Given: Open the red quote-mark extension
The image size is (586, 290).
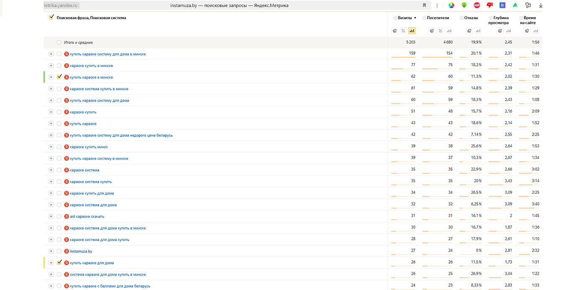Looking at the screenshot, I should tap(490, 5).
